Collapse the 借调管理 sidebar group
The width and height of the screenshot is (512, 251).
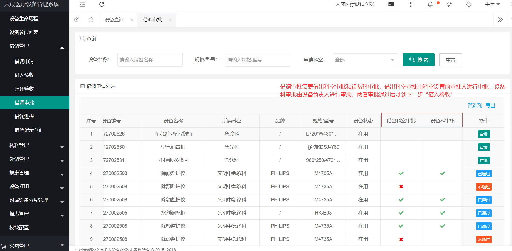tap(35, 46)
